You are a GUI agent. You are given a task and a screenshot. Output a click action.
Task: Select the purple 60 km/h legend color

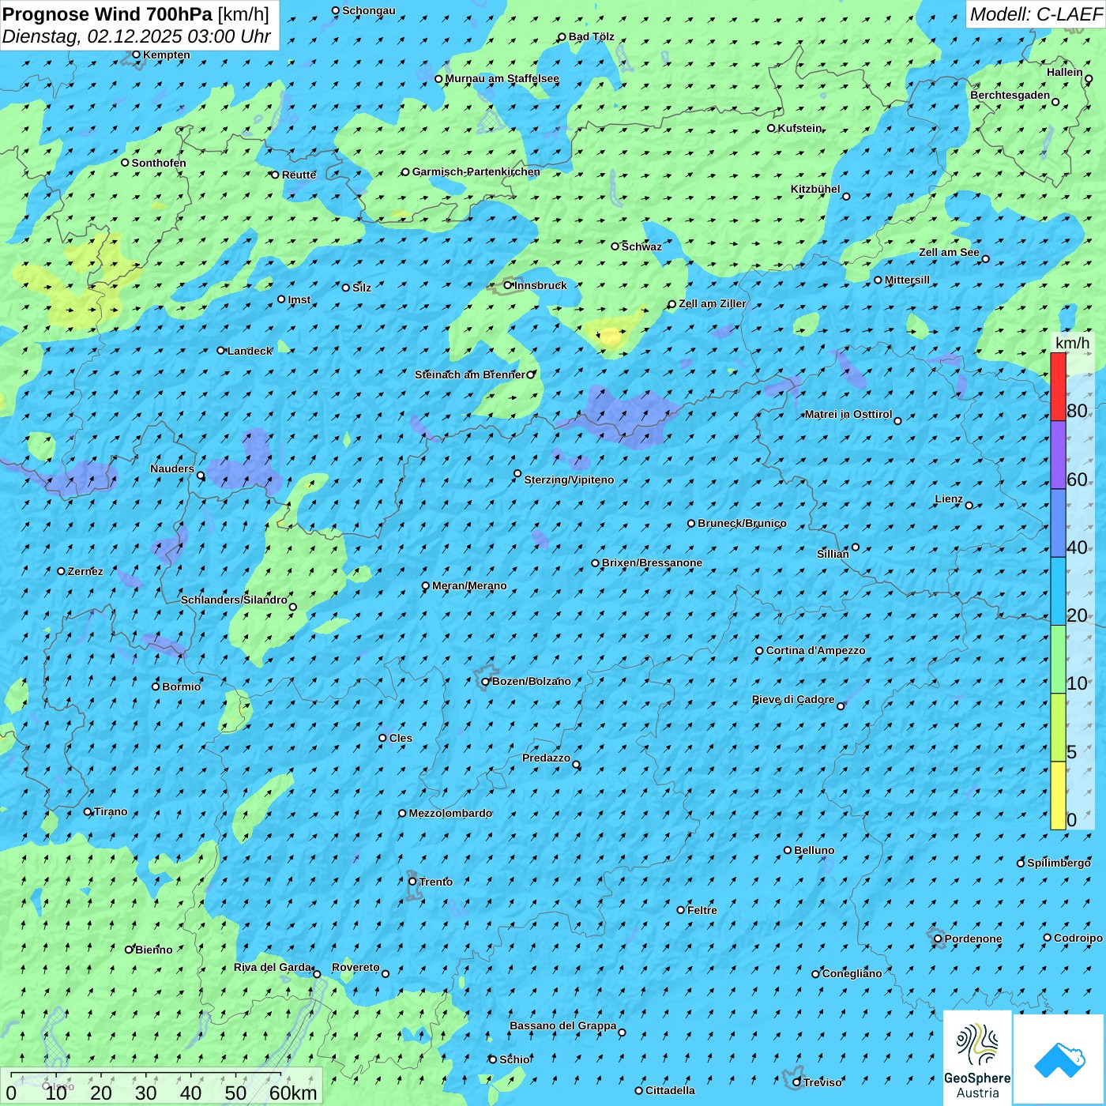pos(1058,455)
